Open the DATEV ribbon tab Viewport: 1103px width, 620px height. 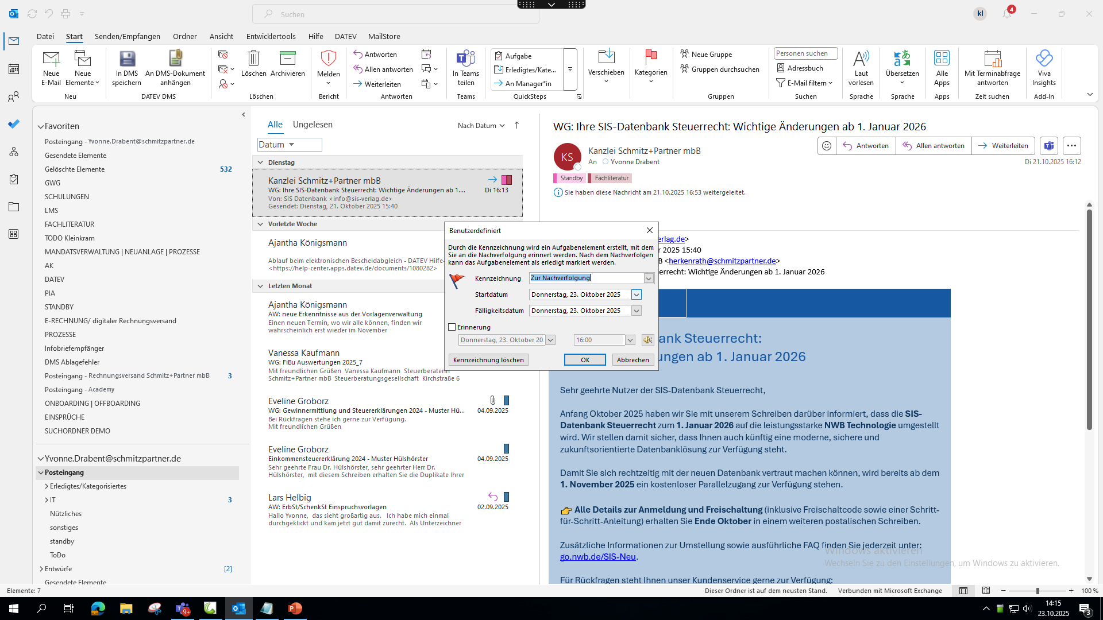346,36
